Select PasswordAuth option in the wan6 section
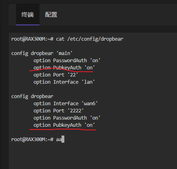177x169 pixels. pos(67,118)
